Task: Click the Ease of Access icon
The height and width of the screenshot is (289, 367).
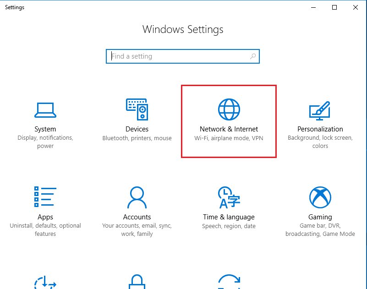Action: point(45,282)
